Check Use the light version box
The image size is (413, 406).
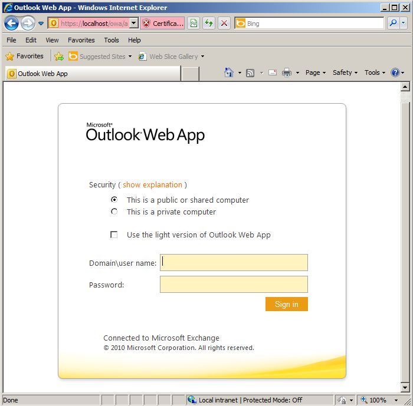[114, 235]
